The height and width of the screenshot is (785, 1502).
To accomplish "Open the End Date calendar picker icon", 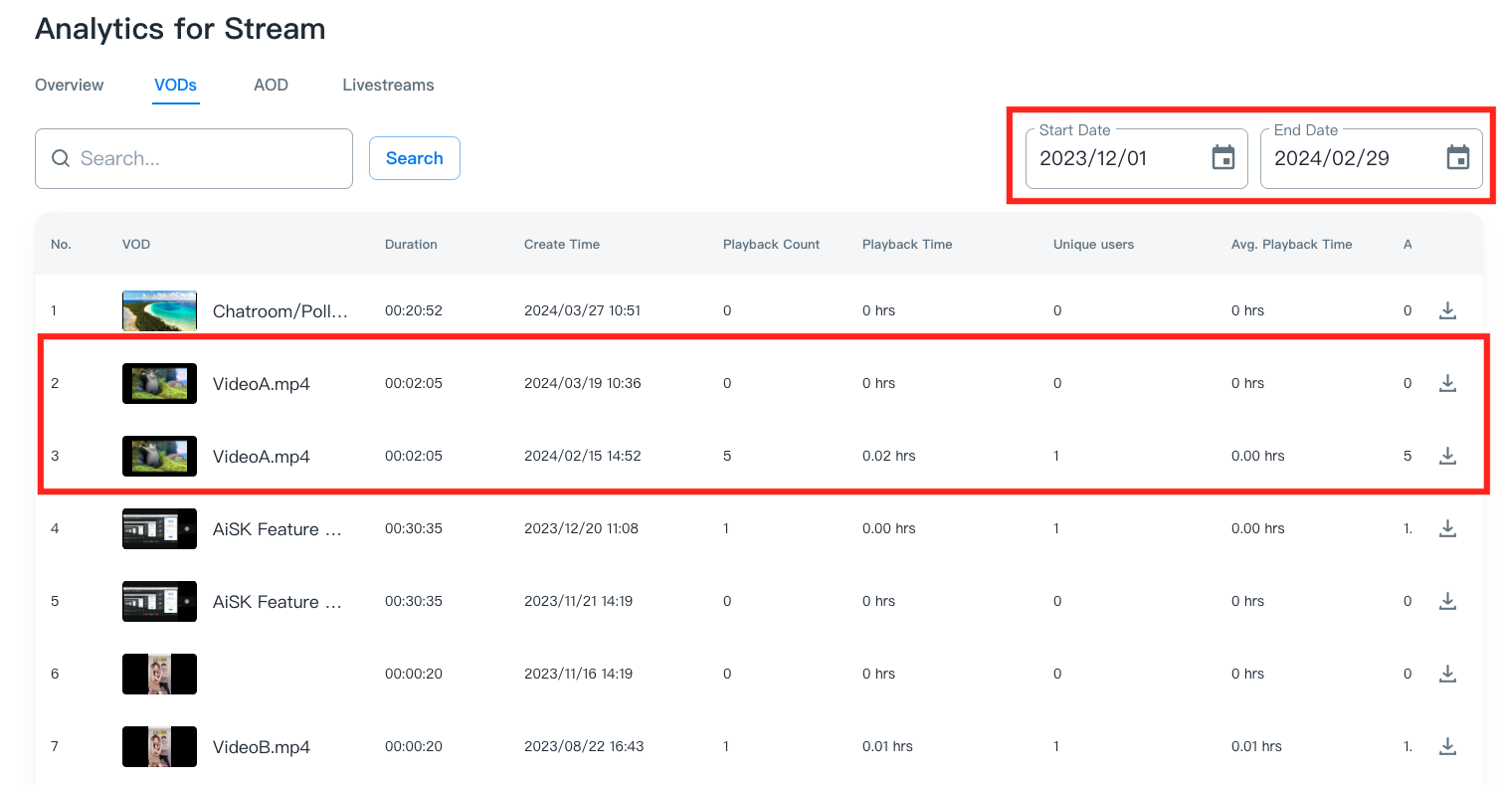I will (1457, 157).
